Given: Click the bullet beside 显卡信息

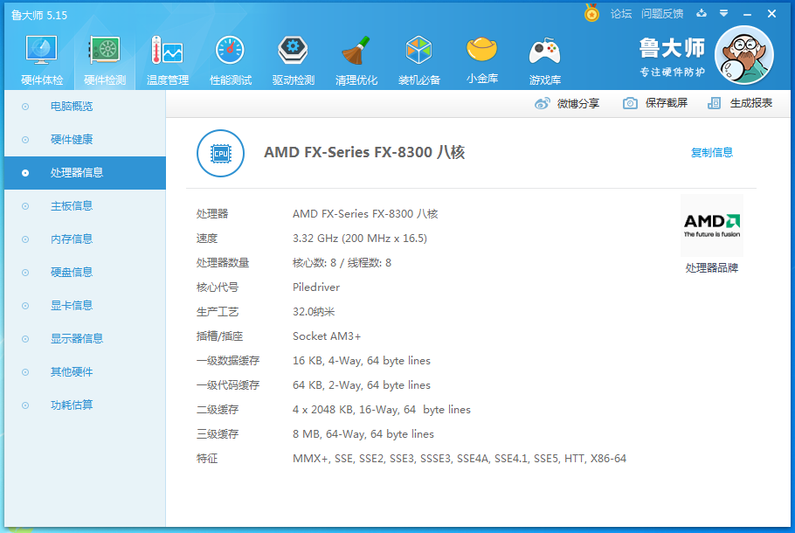Looking at the screenshot, I should pyautogui.click(x=25, y=306).
